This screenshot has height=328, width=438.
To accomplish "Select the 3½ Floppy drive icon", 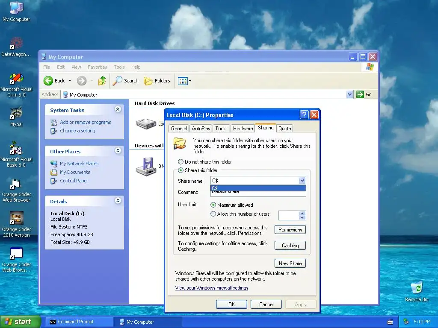I will [x=146, y=167].
